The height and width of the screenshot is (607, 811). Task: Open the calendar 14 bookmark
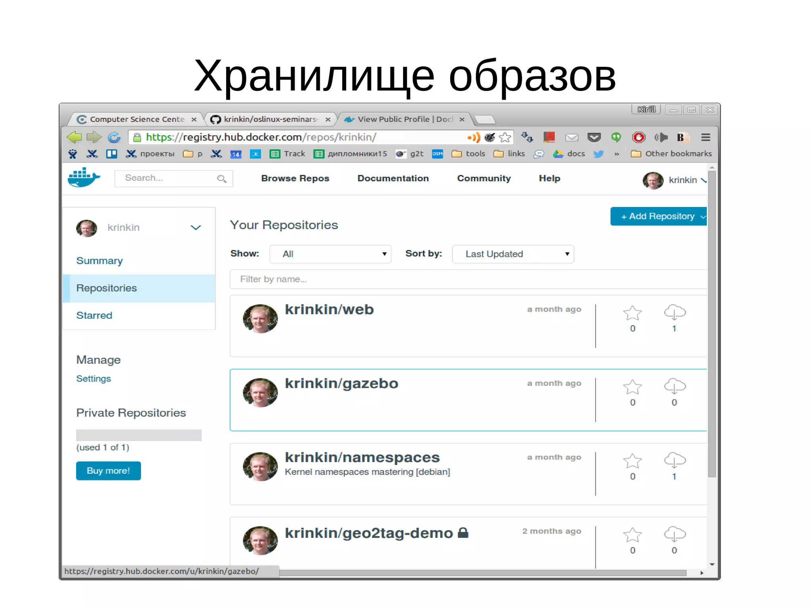coord(236,154)
